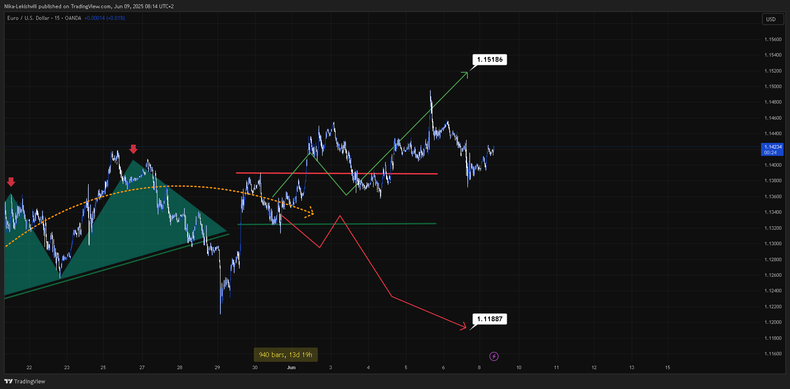
Task: Click date label 10 on time axis
Action: coord(519,367)
